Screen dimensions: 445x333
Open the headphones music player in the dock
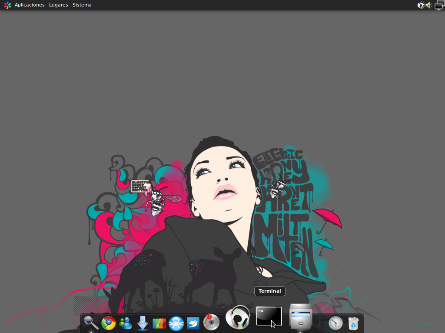point(238,317)
